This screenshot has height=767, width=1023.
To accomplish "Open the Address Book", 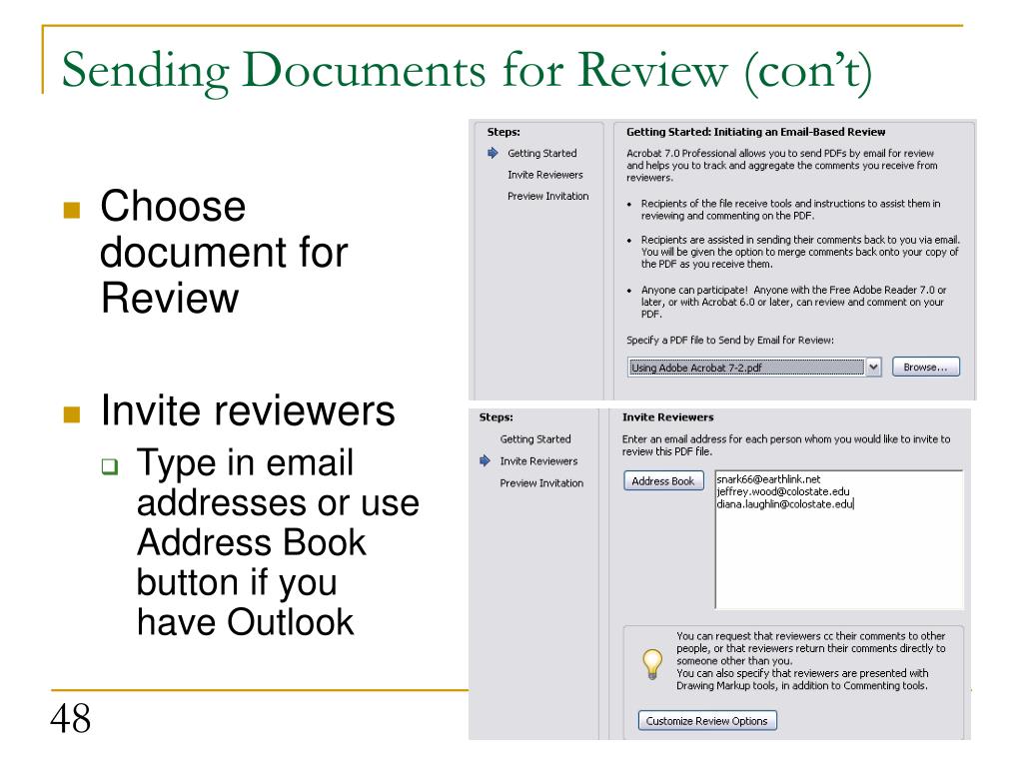I will [x=663, y=481].
